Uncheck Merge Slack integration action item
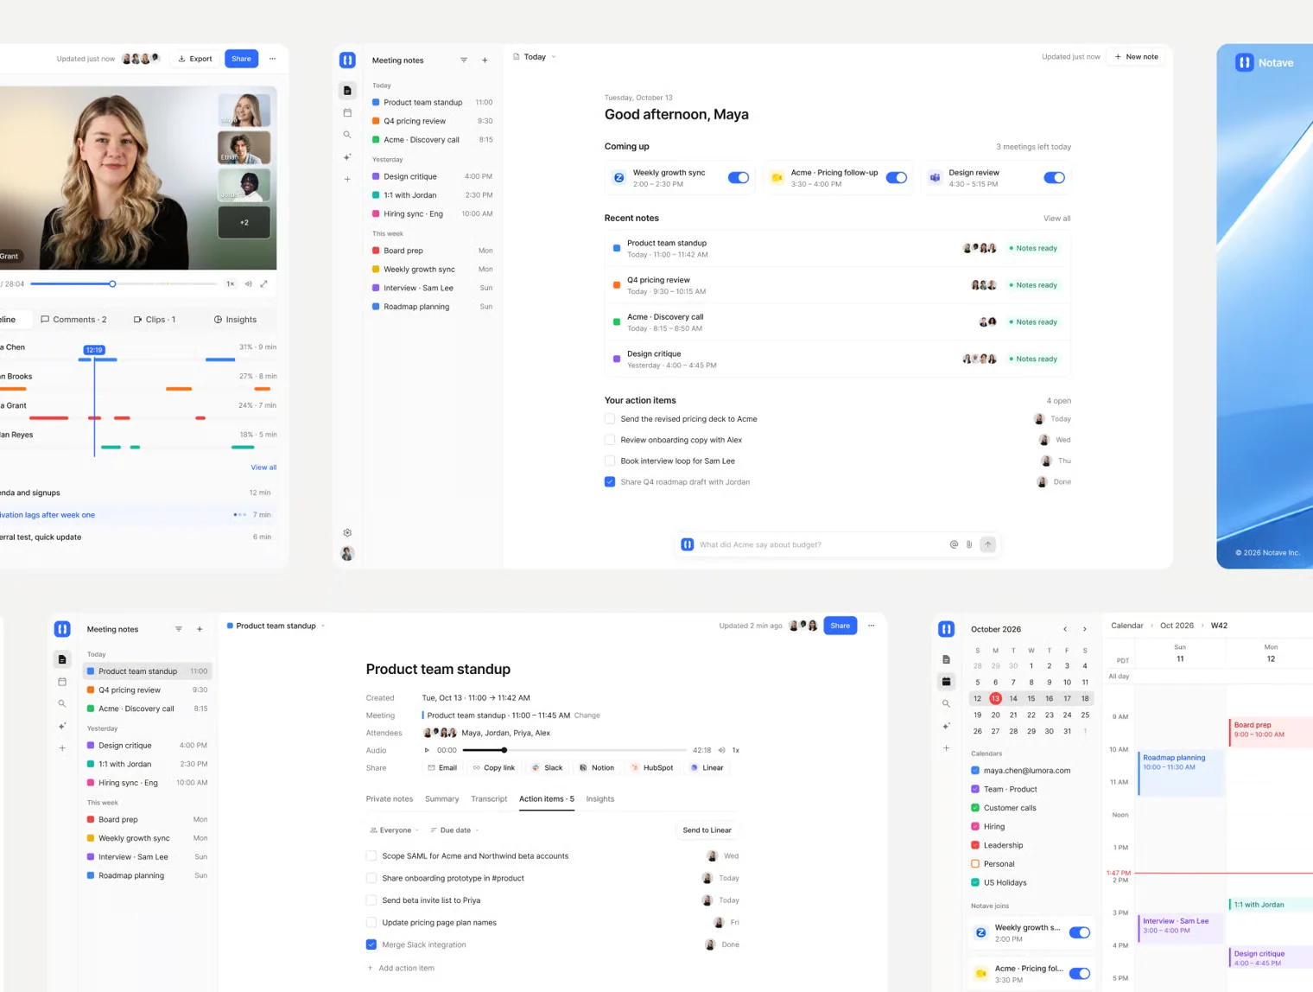1313x992 pixels. click(371, 944)
